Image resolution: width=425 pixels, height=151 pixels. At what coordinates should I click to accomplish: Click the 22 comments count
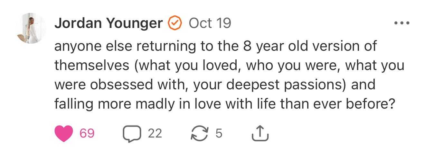pyautogui.click(x=155, y=133)
